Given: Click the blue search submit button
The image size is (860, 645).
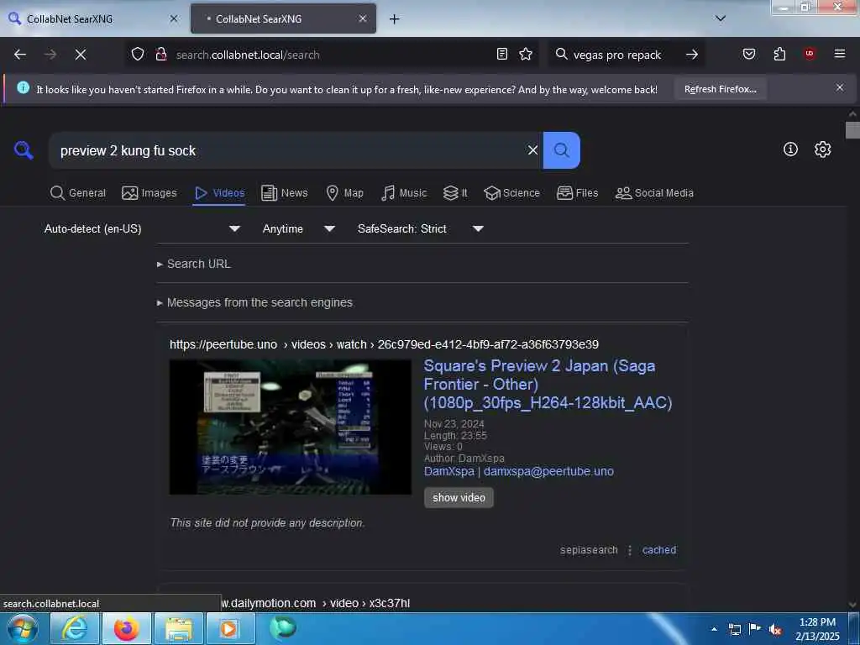Looking at the screenshot, I should click(562, 150).
